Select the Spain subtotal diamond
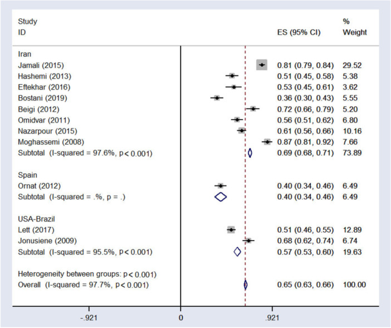This screenshot has height=328, width=391. pos(221,197)
